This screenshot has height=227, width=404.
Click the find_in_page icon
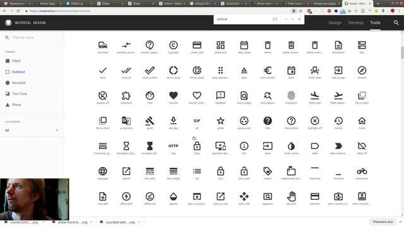(x=244, y=95)
